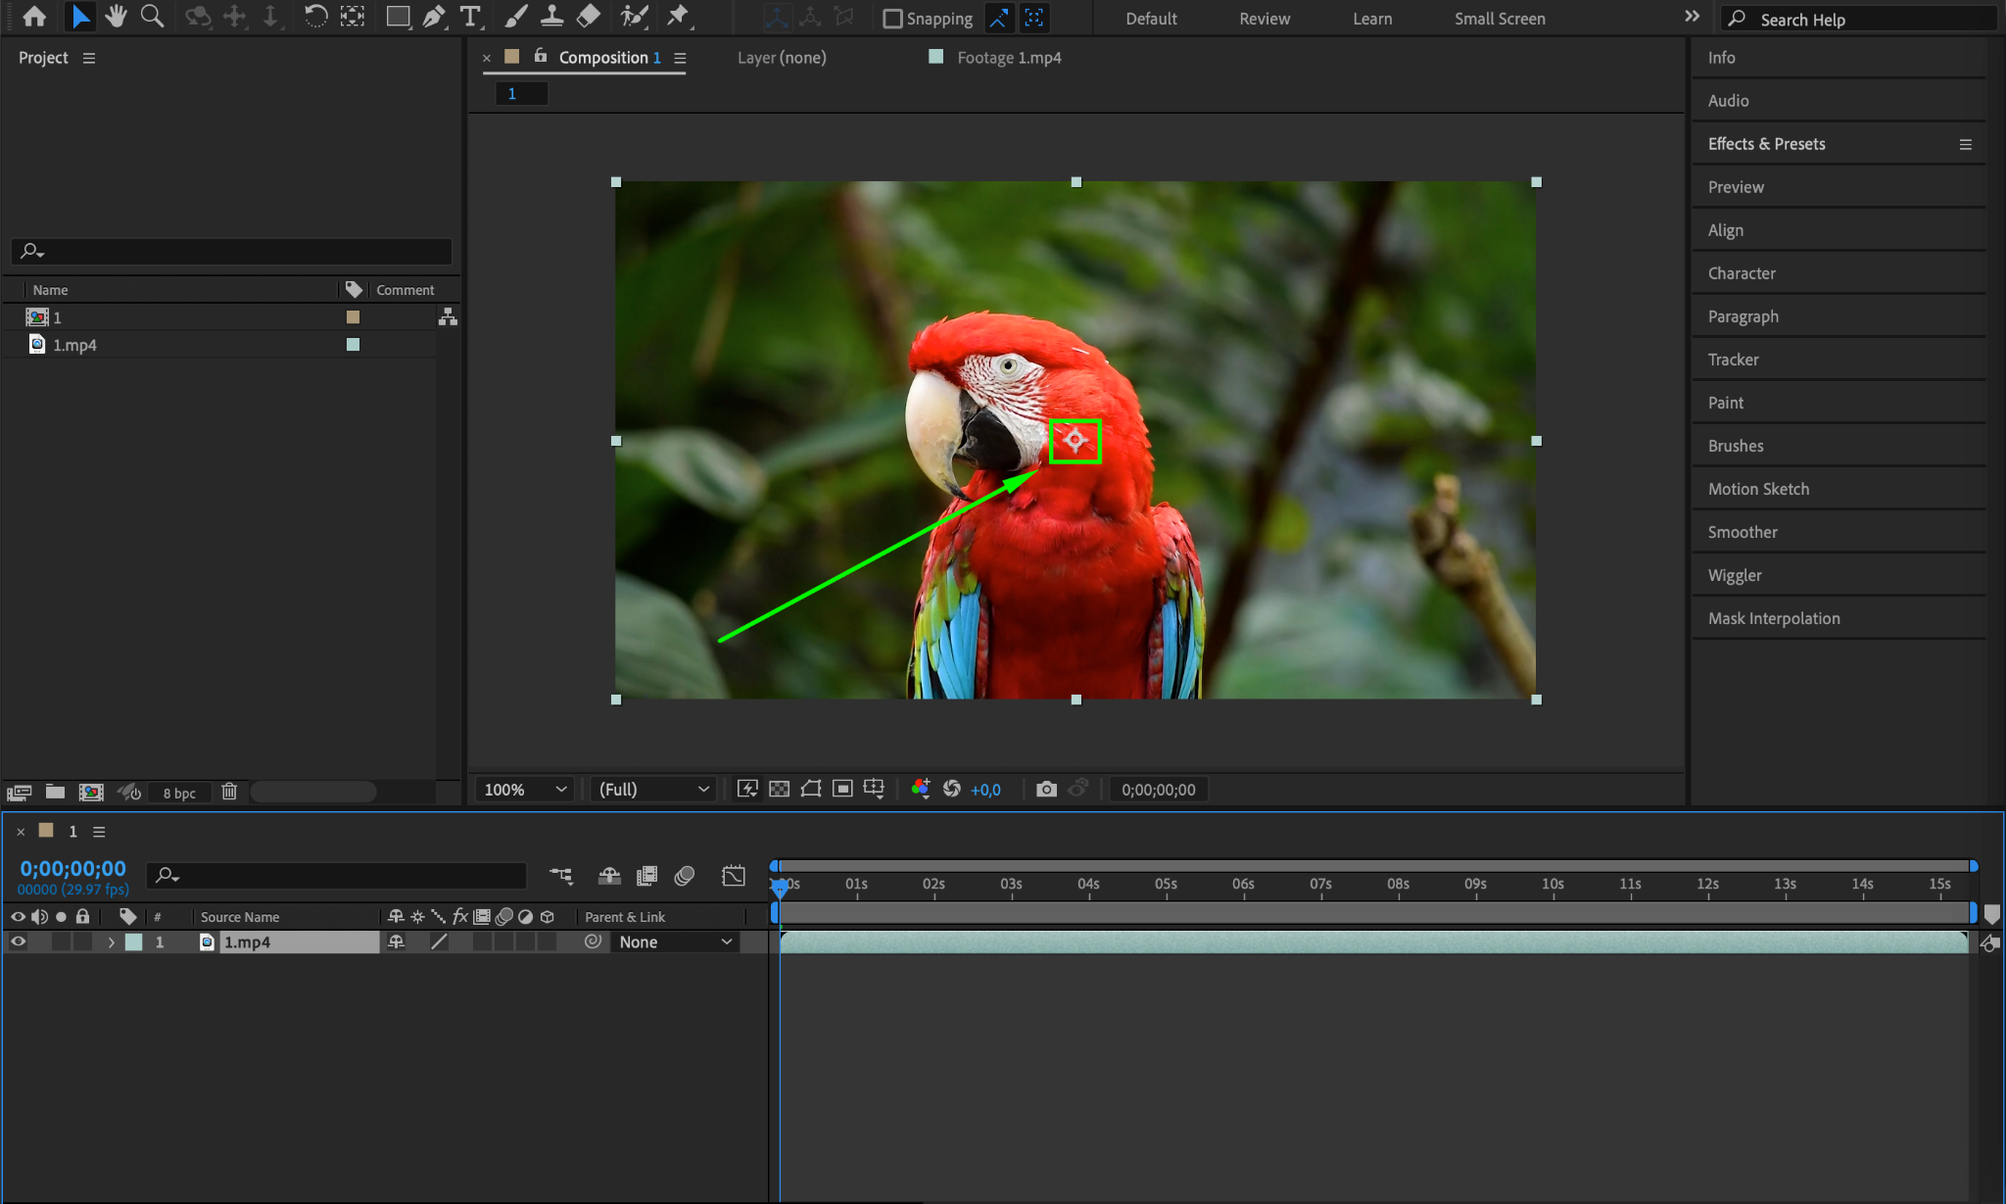
Task: Select the Zoom tool in toolbar
Action: (x=152, y=17)
